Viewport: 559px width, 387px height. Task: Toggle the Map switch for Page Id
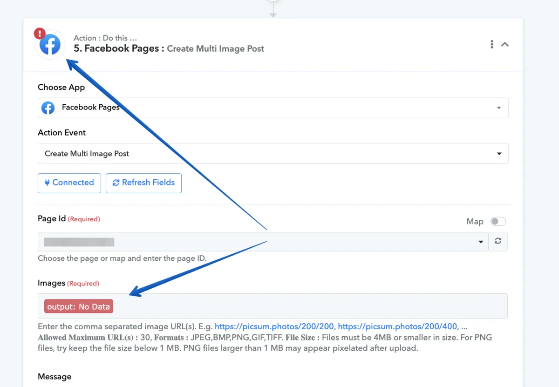pyautogui.click(x=498, y=222)
